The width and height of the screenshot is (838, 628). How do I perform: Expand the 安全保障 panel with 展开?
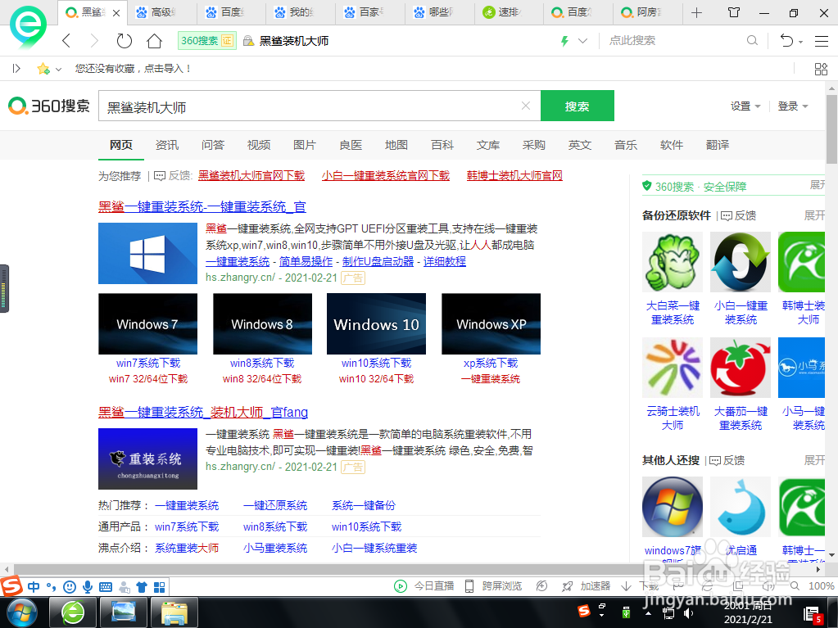pos(818,185)
